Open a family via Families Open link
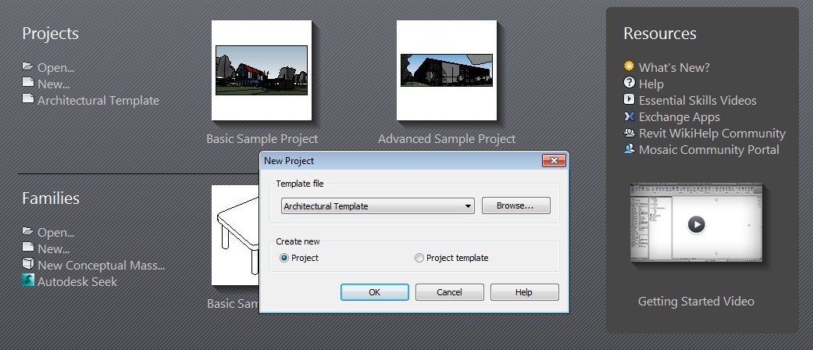Viewport: 813px width, 350px height. [55, 232]
